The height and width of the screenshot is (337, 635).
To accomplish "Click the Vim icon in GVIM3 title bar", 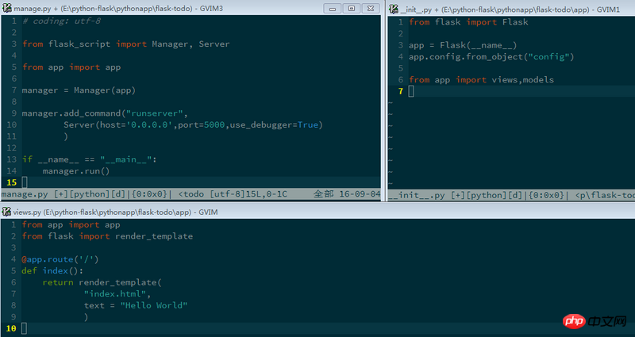I will [7, 8].
